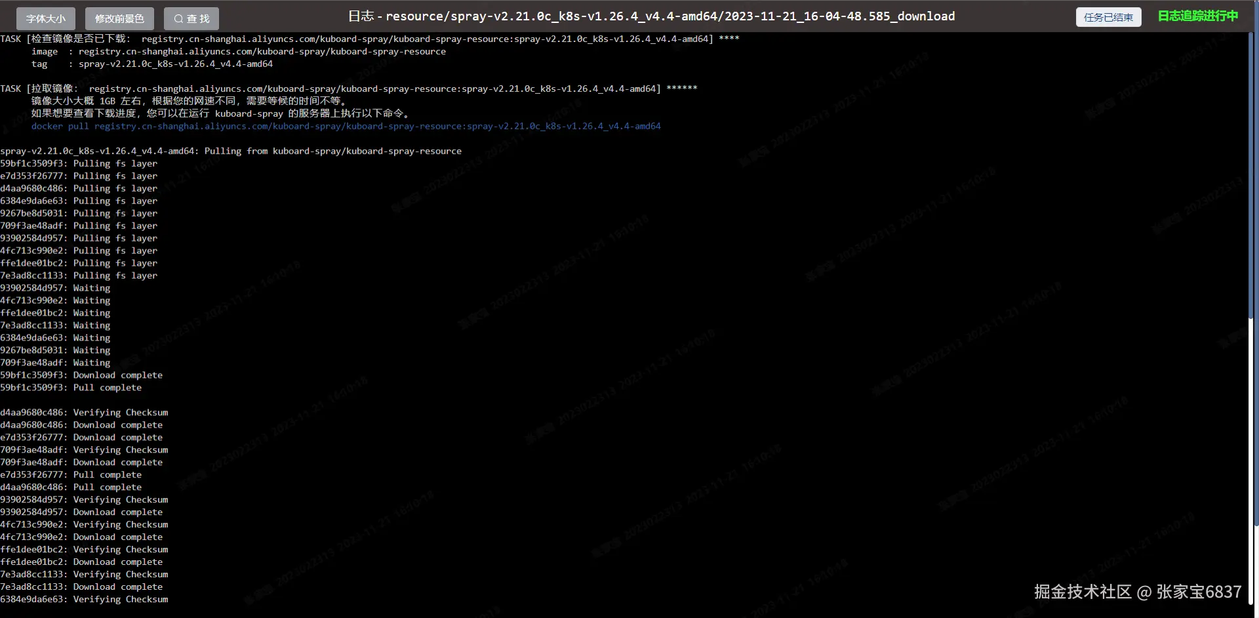
Task: Select '59bf1c3509f3: Download complete' line
Action: tap(81, 375)
